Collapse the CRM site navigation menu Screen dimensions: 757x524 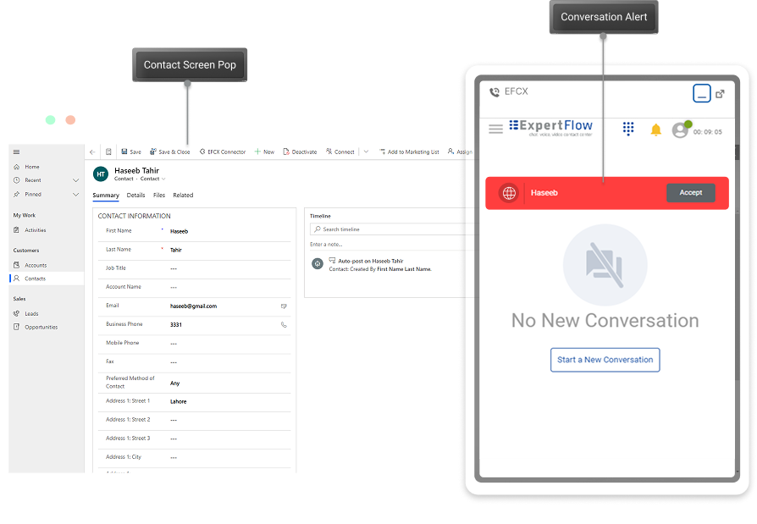pos(16,152)
